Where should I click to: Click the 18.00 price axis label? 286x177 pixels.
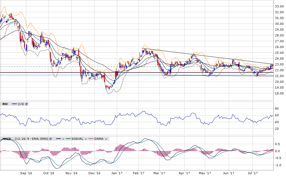(x=279, y=93)
